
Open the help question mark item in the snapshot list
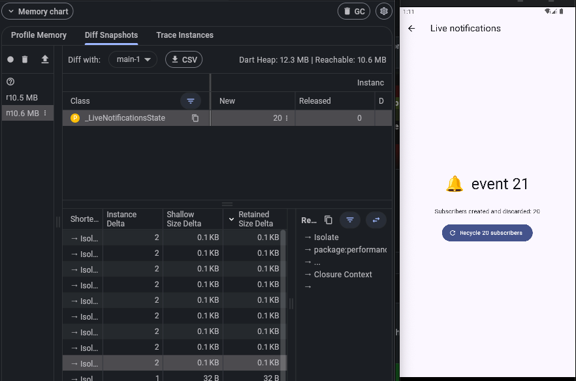(x=10, y=82)
